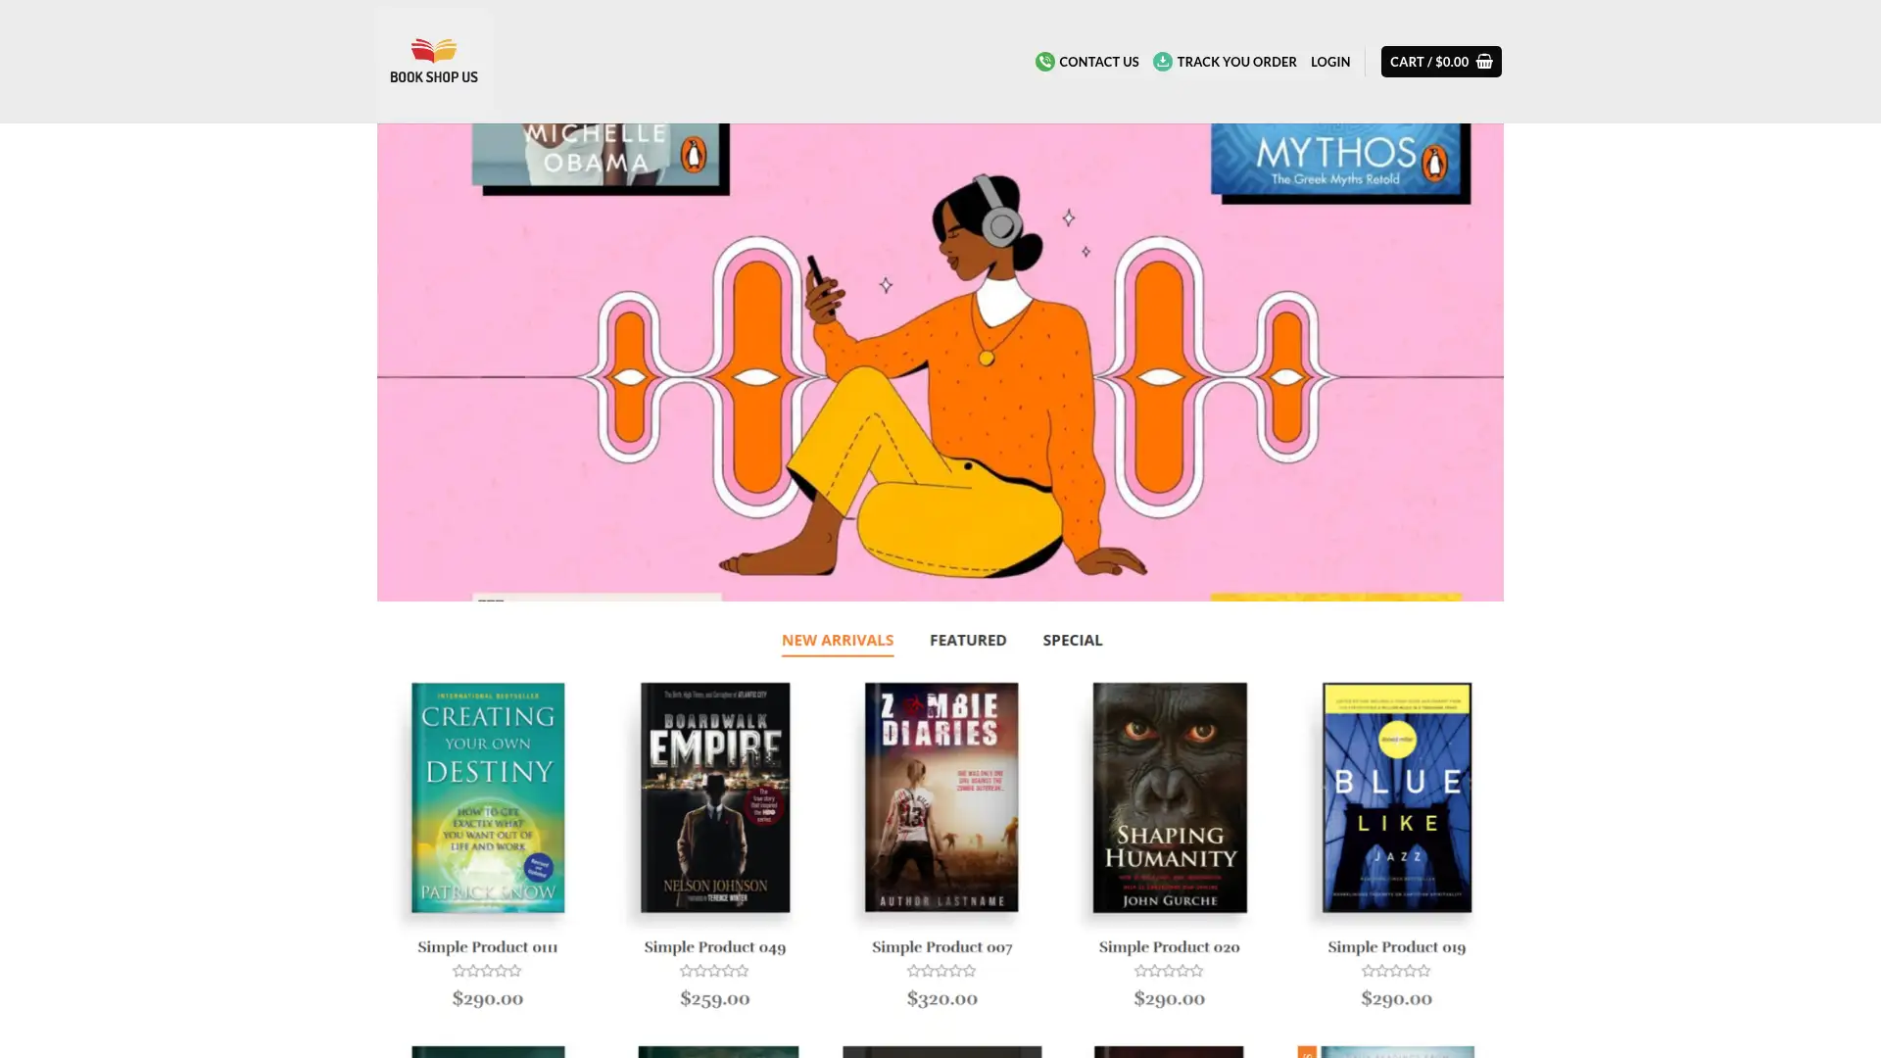The image size is (1881, 1058).
Task: Click the Blue Like Jazz book cover
Action: pos(1396,797)
